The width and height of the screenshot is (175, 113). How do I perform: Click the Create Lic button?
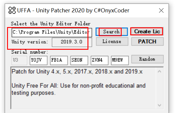tap(147, 31)
